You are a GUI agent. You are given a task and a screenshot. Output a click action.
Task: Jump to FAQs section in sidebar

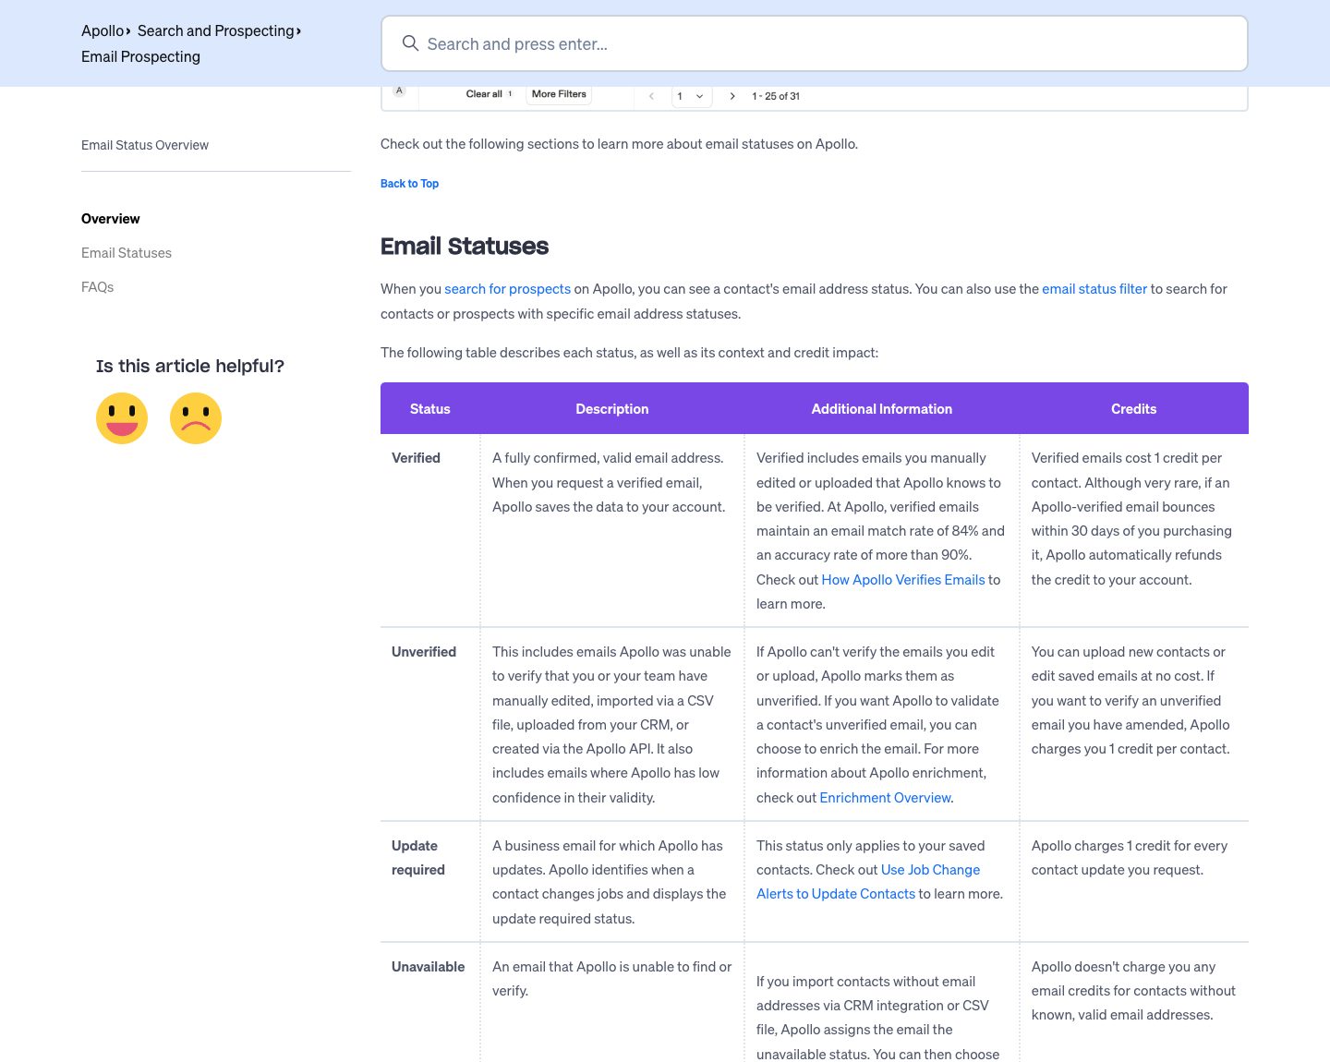pyautogui.click(x=98, y=287)
